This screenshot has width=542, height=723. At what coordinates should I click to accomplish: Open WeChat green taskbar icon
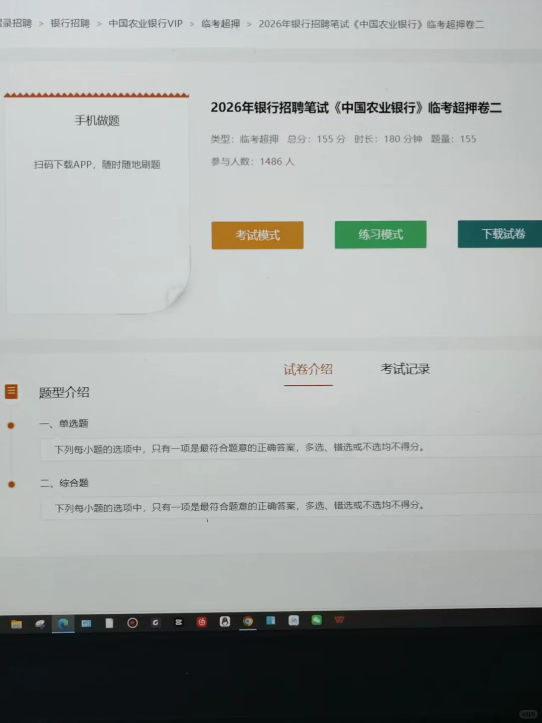316,620
